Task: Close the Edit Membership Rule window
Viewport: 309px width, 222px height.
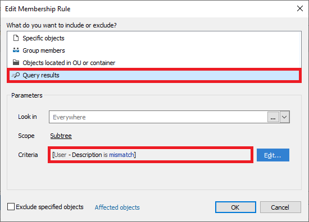Action: (300, 8)
